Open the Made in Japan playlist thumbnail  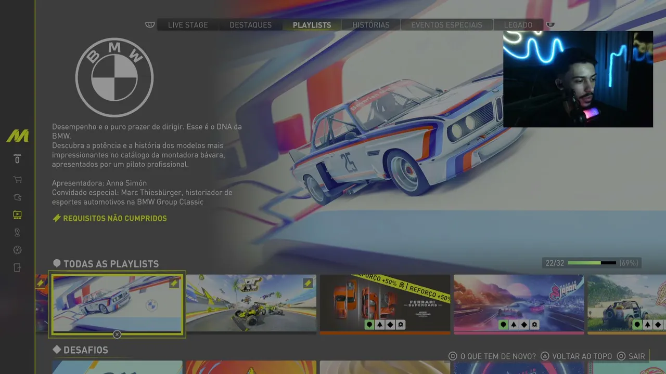(x=519, y=304)
